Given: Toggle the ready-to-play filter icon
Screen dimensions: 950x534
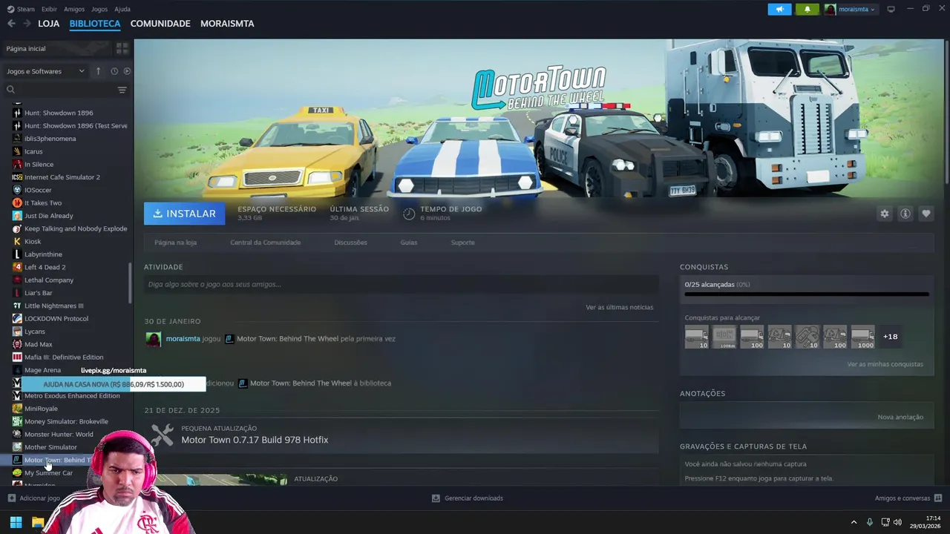Looking at the screenshot, I should [127, 71].
